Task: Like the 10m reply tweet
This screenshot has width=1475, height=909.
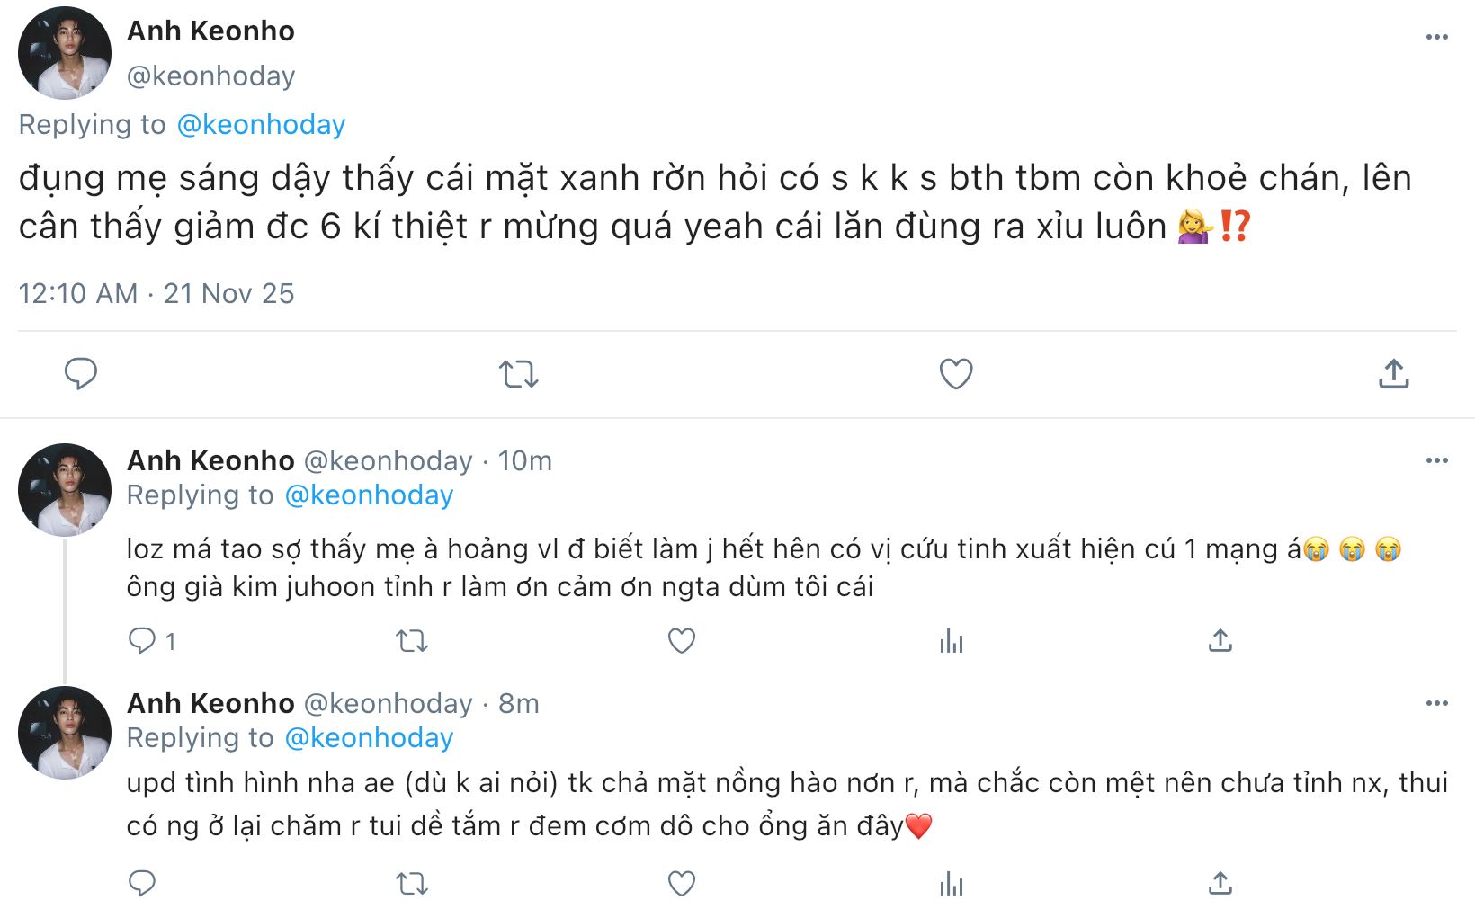Action: (x=682, y=640)
